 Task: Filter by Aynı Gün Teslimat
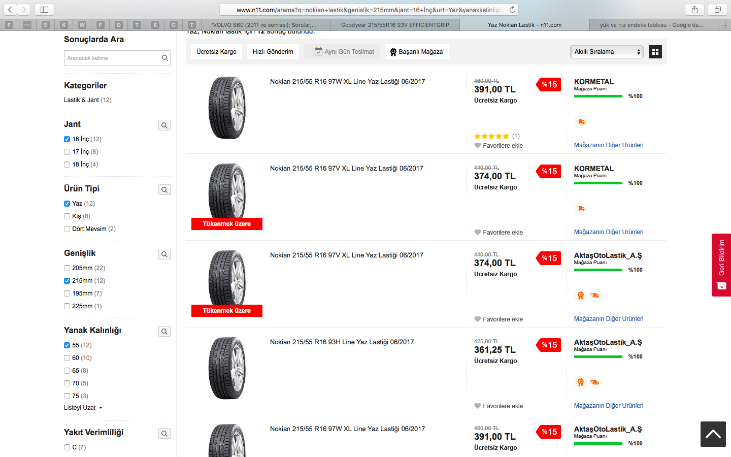tap(342, 52)
